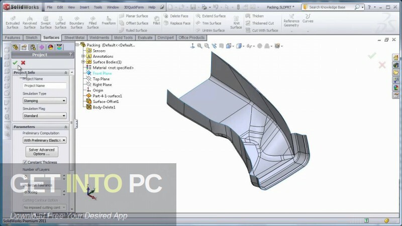This screenshot has height=226, width=402.
Task: Select the Boundary Surface tool
Action: [76, 22]
